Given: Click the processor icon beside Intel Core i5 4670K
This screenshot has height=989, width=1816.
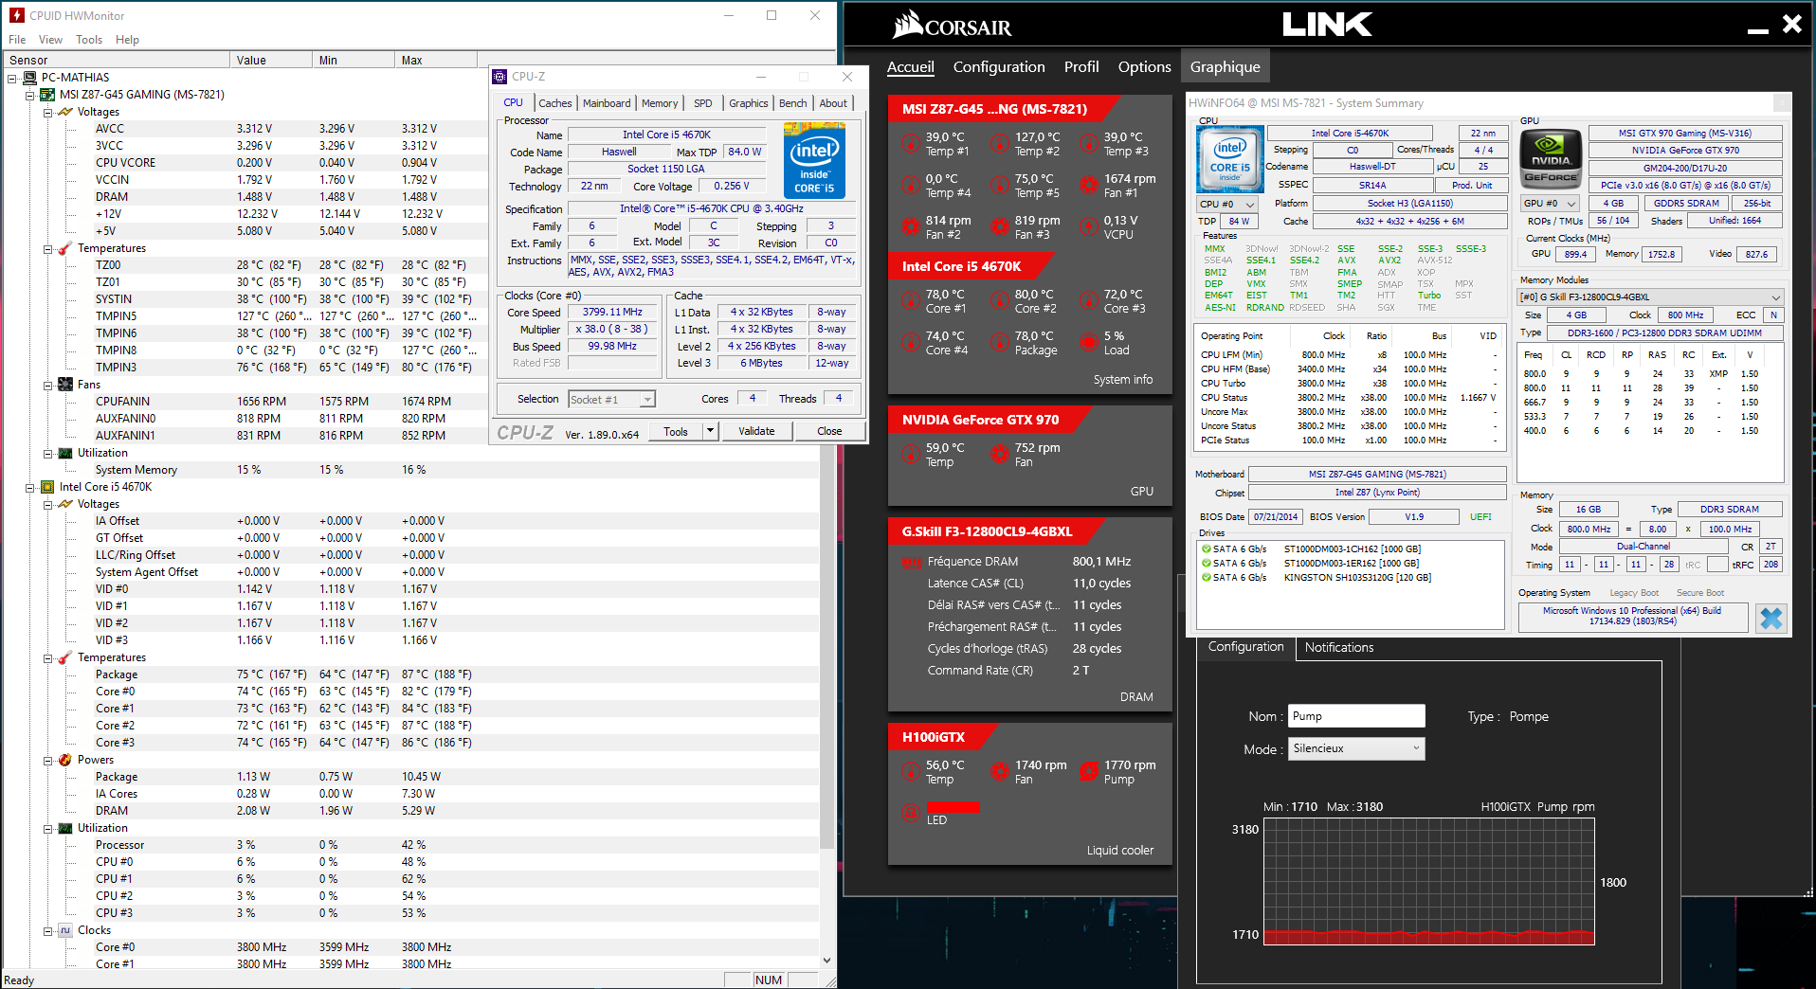Looking at the screenshot, I should 47,487.
